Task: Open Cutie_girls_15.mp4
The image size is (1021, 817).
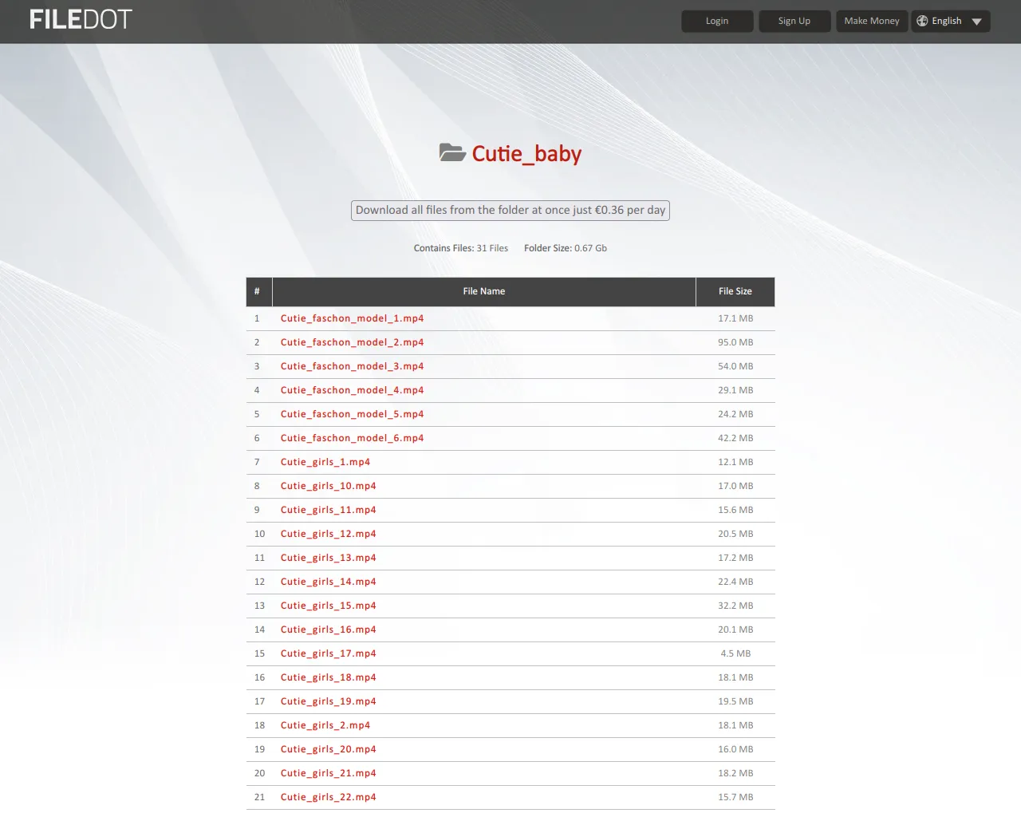Action: click(328, 606)
